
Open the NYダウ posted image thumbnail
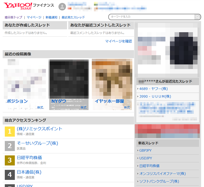(x=69, y=85)
